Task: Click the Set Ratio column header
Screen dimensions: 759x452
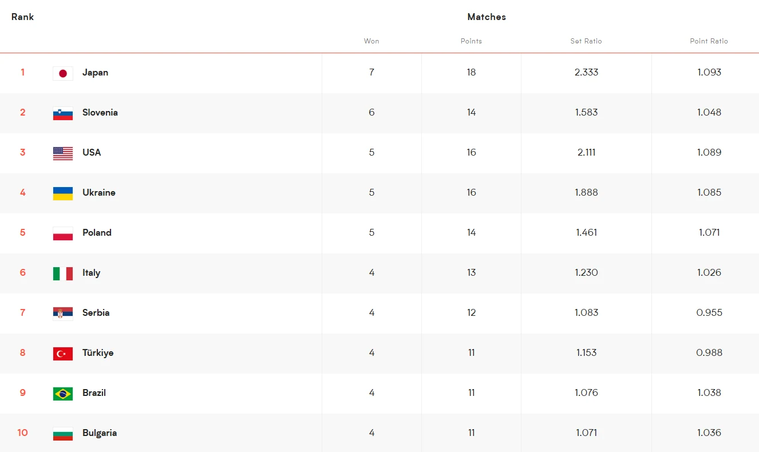Action: (x=586, y=41)
